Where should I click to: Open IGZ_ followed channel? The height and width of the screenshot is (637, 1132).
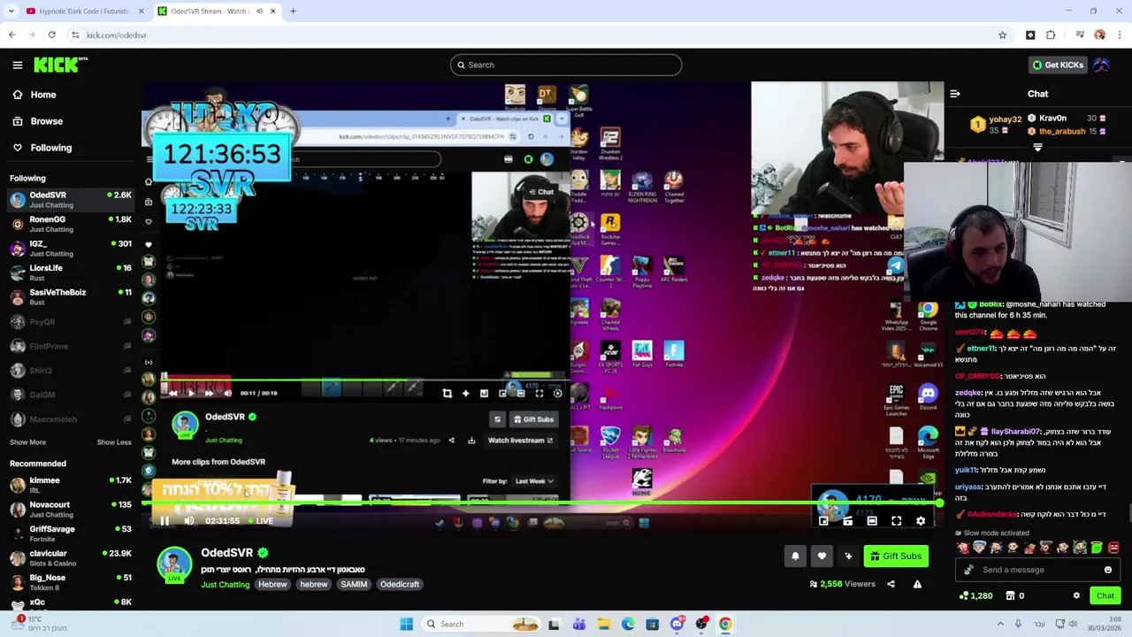(x=71, y=249)
